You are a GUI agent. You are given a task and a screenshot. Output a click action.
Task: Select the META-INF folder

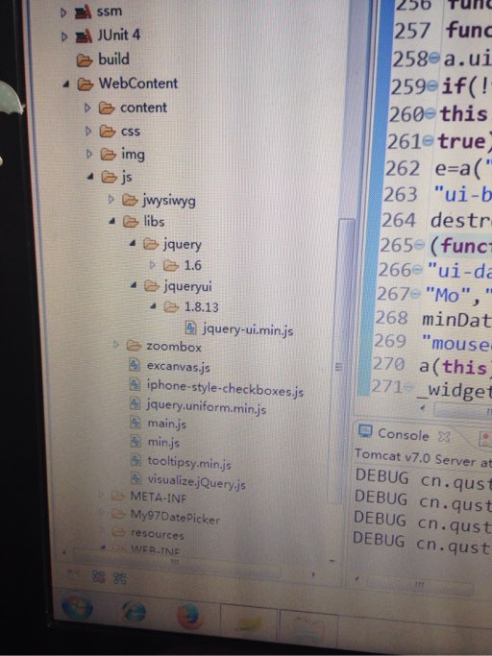[x=159, y=498]
